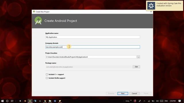
Task: Click the Create New Project title icon
Action: (x=34, y=12)
